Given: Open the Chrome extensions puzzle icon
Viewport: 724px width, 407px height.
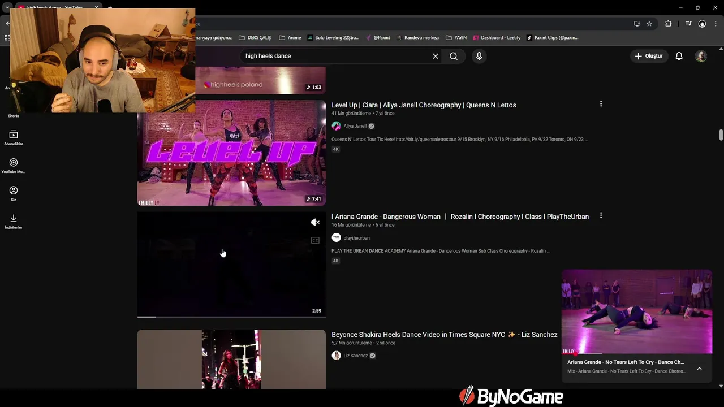Looking at the screenshot, I should 668,24.
